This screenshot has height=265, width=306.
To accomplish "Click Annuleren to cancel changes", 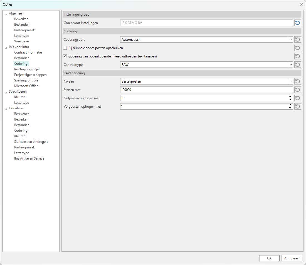I will point(292,258).
